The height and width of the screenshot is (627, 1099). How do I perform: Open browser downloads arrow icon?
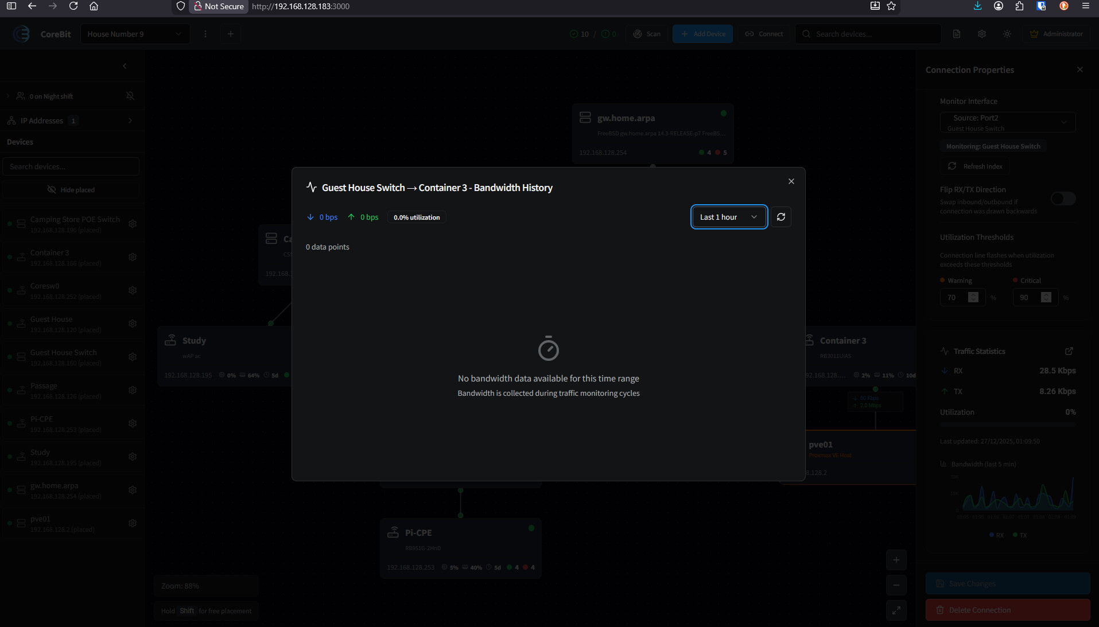click(x=978, y=6)
